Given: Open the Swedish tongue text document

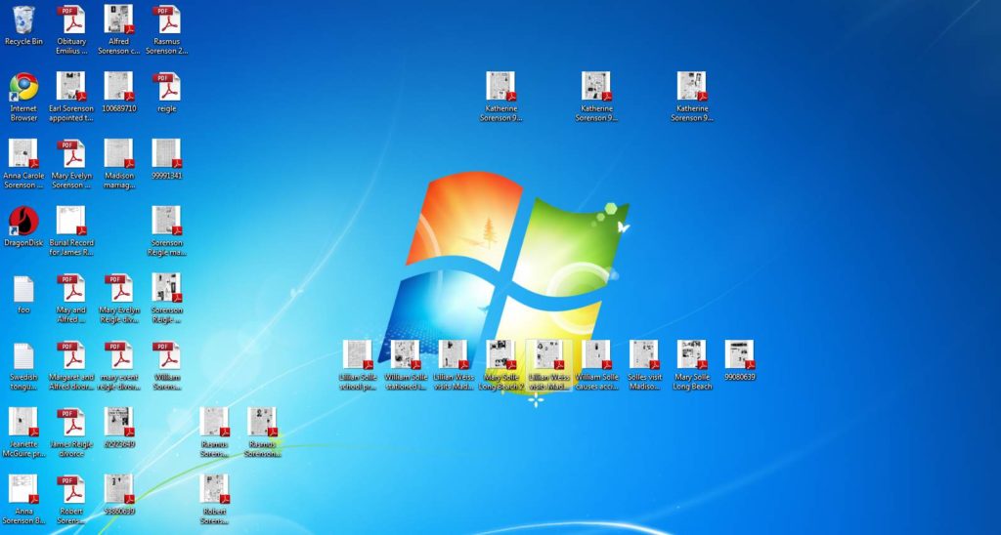Looking at the screenshot, I should 23,355.
